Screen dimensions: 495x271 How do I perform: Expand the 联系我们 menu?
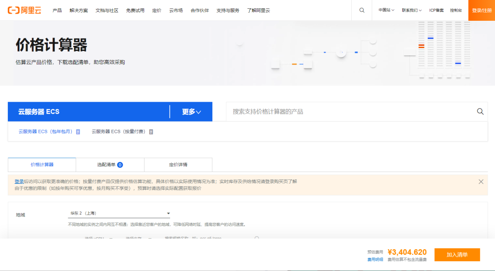click(412, 10)
